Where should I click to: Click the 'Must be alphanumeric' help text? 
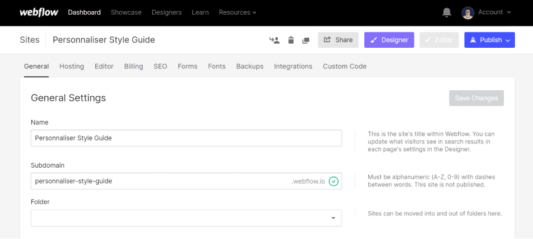click(x=431, y=181)
